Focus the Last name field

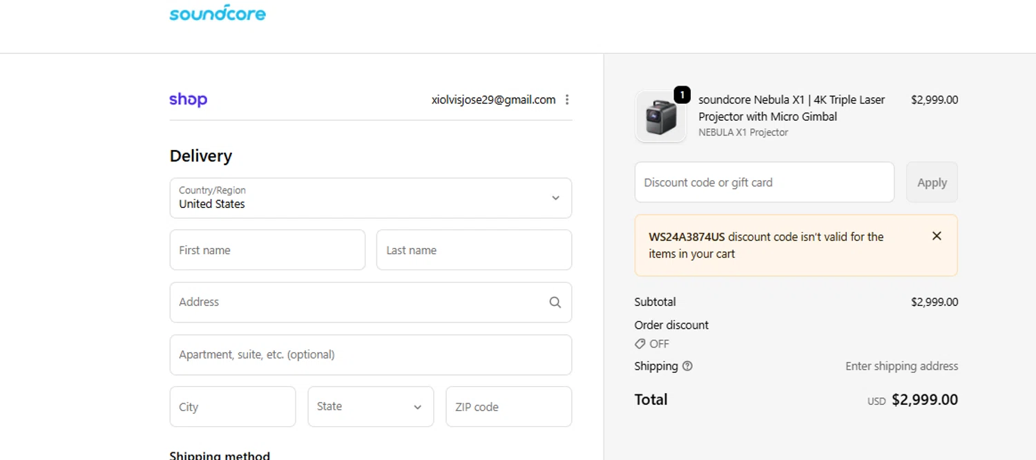click(474, 250)
